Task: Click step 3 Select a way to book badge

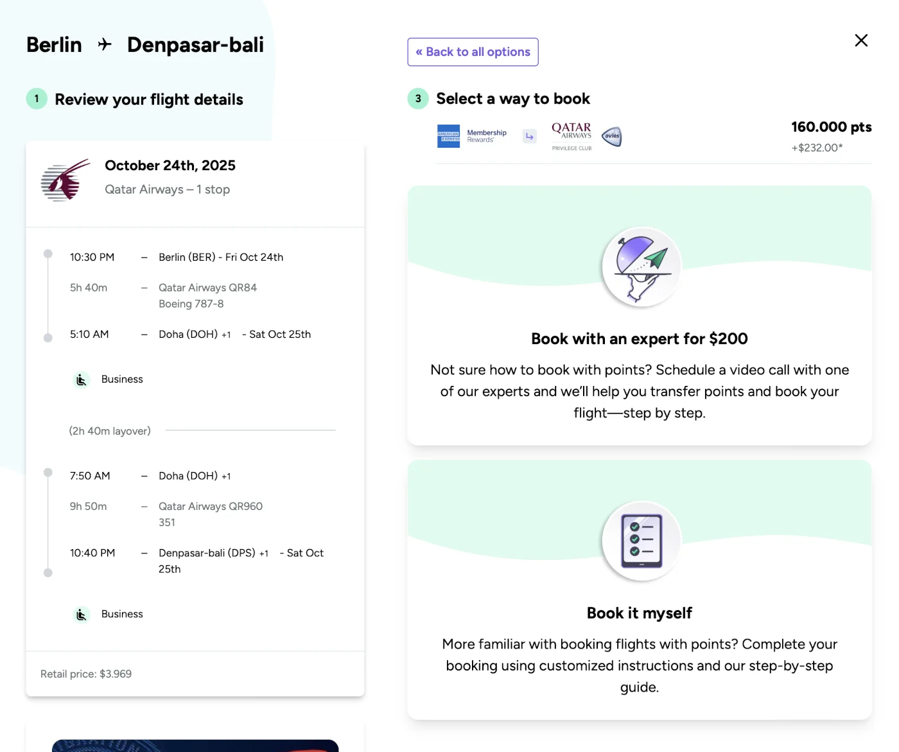Action: point(418,99)
